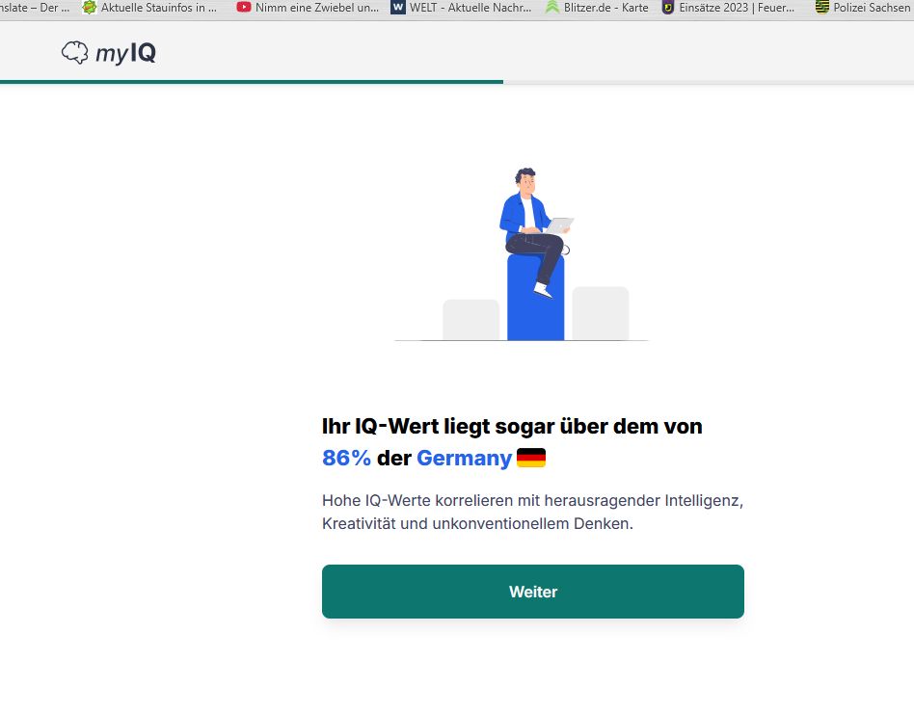Click the Einsätze 2023 Feuerwehr bookmark favicon
The height and width of the screenshot is (712, 914).
click(x=668, y=8)
